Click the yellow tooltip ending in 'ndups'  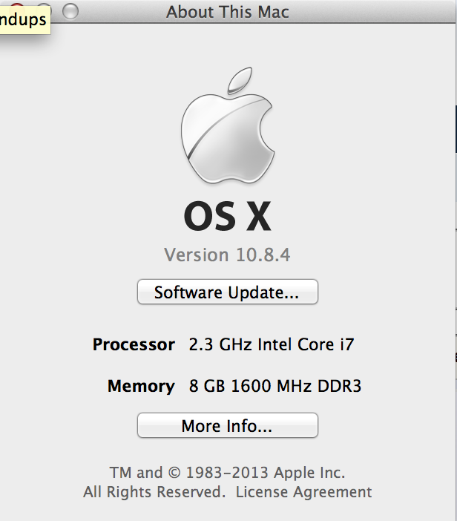(25, 19)
